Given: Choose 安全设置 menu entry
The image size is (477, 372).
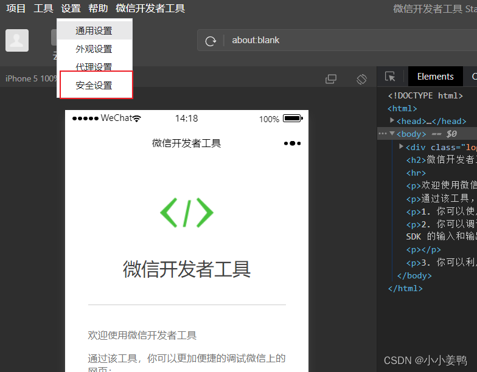Looking at the screenshot, I should 96,85.
